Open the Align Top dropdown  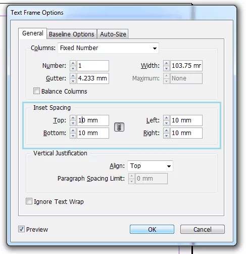[x=150, y=166]
